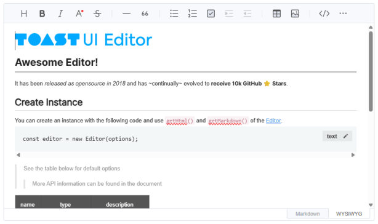Click the code block left scroll arrow
This screenshot has height=224, width=378.
click(x=18, y=155)
